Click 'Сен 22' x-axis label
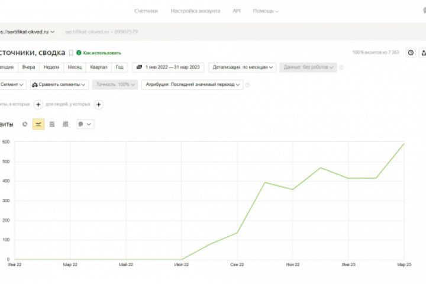The height and width of the screenshot is (284, 426). (x=237, y=264)
